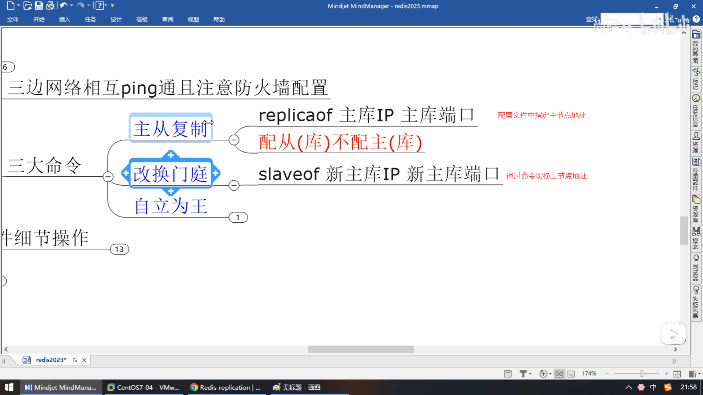Toggle Outline view button in status bar
The height and width of the screenshot is (395, 703).
click(x=571, y=374)
